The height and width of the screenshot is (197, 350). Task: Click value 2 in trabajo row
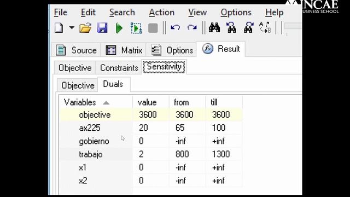(x=141, y=154)
